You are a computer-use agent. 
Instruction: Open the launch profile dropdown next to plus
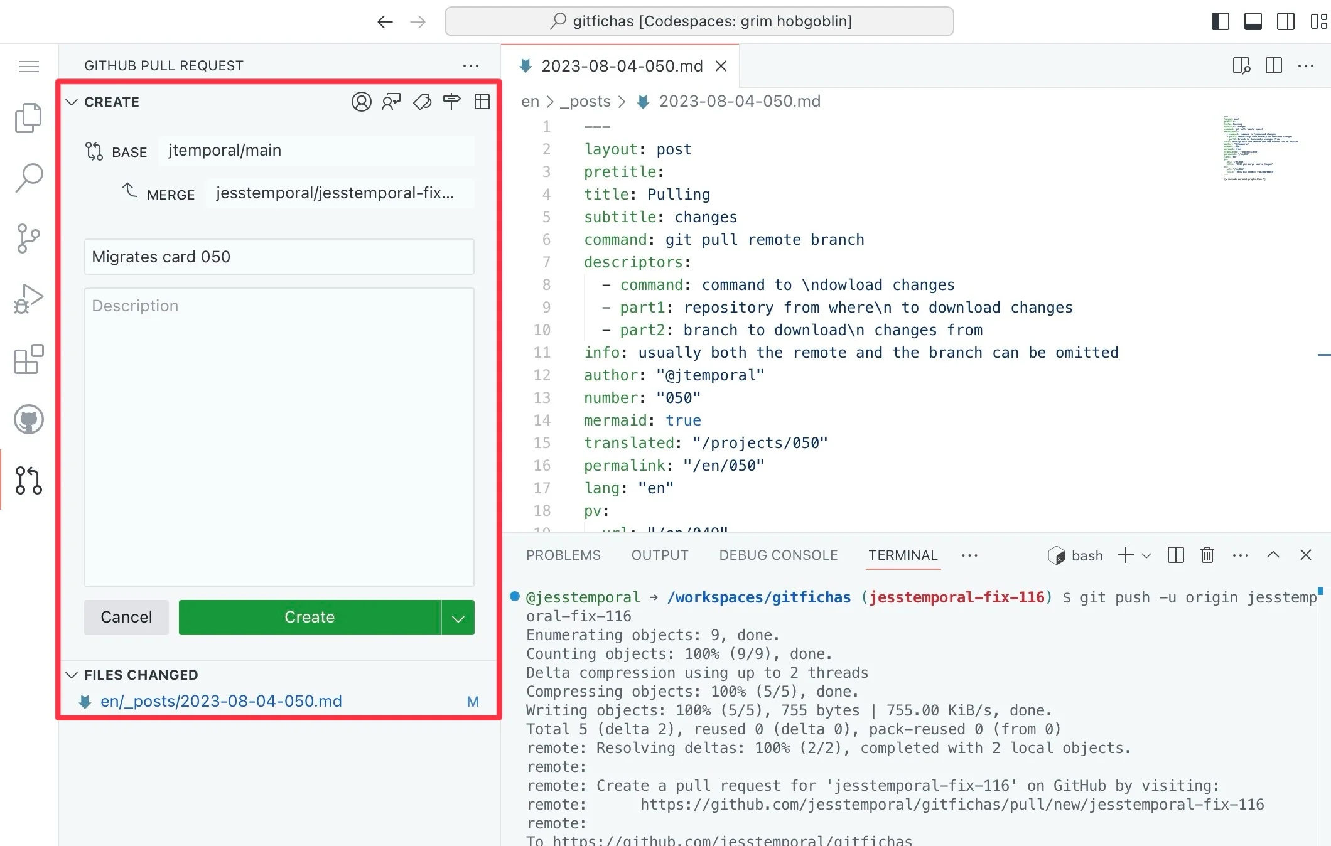[1148, 555]
